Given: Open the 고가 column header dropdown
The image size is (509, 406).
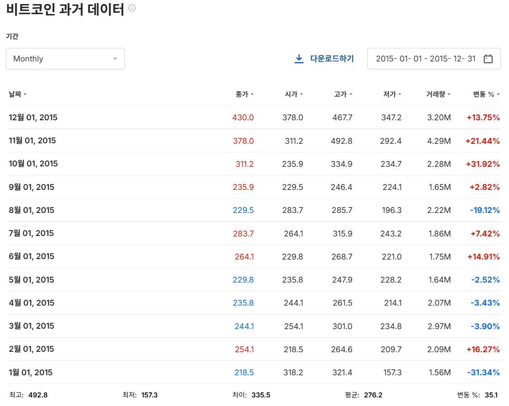Looking at the screenshot, I should click(x=351, y=94).
